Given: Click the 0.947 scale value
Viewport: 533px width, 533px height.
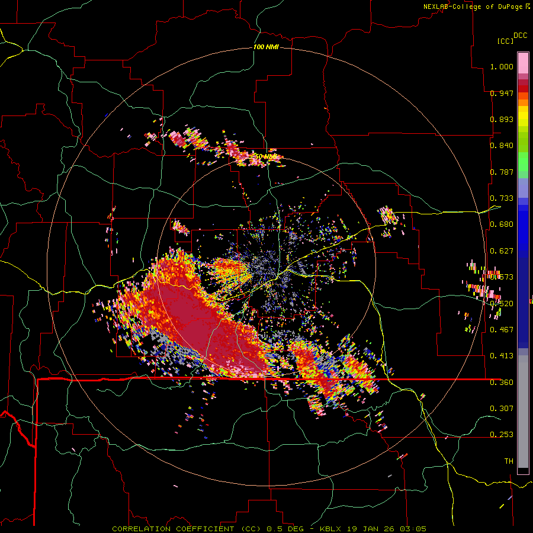Looking at the screenshot, I should [x=502, y=93].
